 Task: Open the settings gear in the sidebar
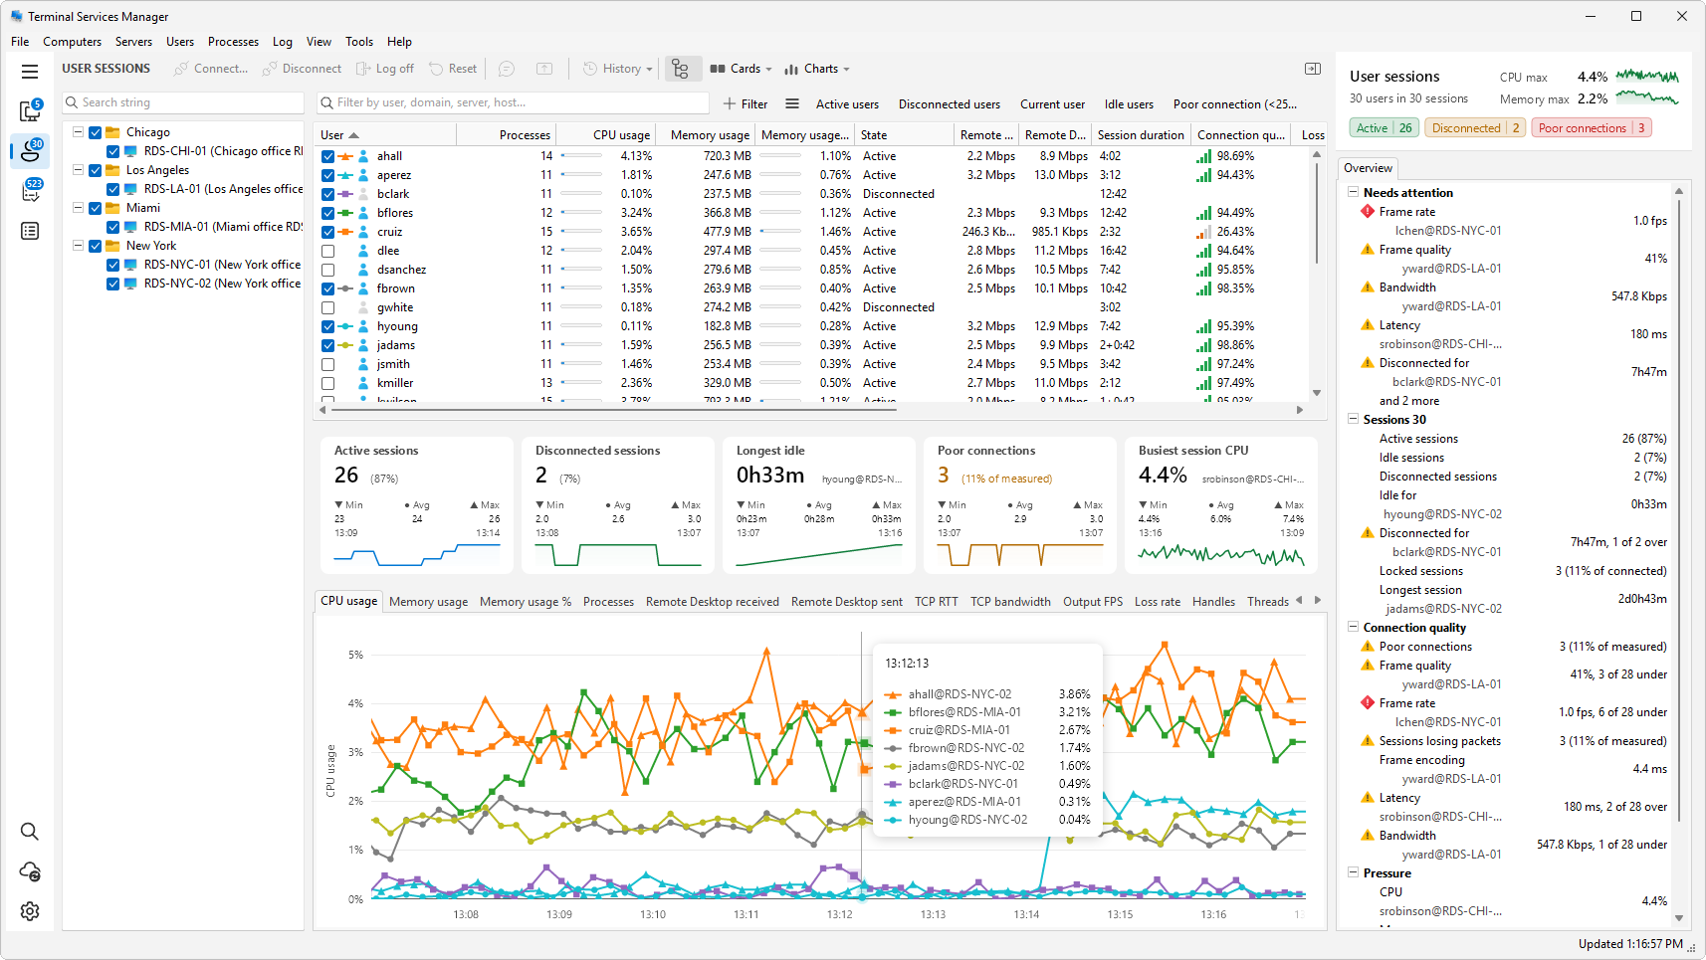tap(30, 911)
